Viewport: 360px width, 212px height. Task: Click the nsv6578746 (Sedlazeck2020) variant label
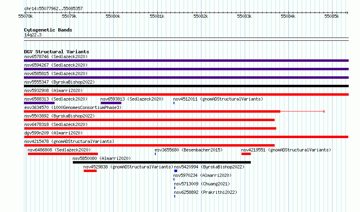[56, 57]
